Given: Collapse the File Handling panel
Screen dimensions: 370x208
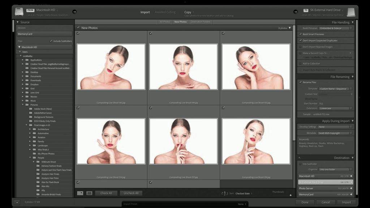Looking at the screenshot, I should click(x=352, y=22).
